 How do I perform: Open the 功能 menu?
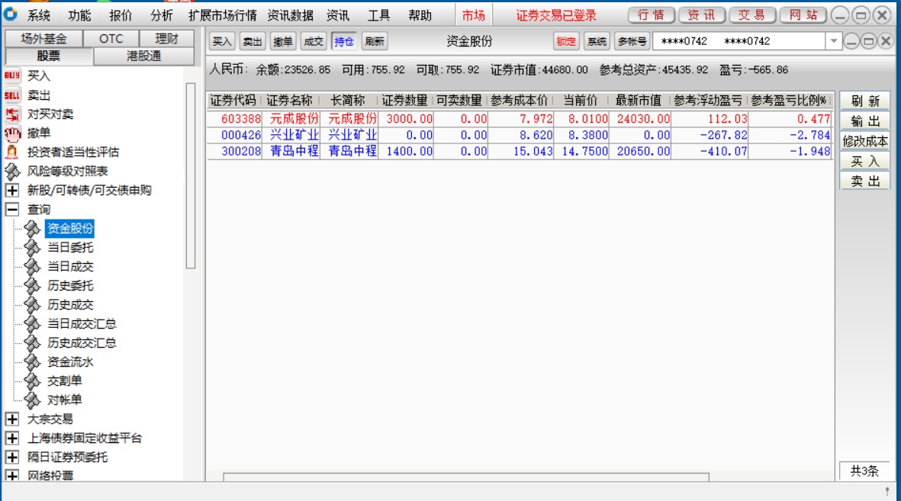pos(79,15)
